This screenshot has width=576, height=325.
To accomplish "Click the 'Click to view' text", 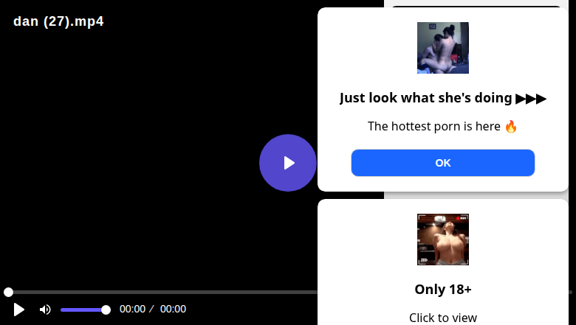I will click(x=442, y=318).
